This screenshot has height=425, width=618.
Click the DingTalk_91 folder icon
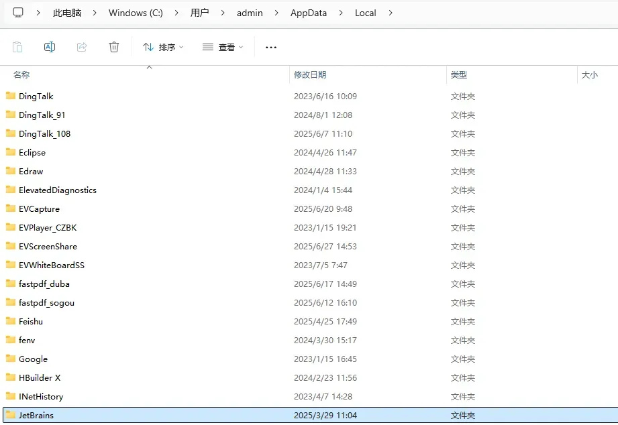[x=11, y=115]
